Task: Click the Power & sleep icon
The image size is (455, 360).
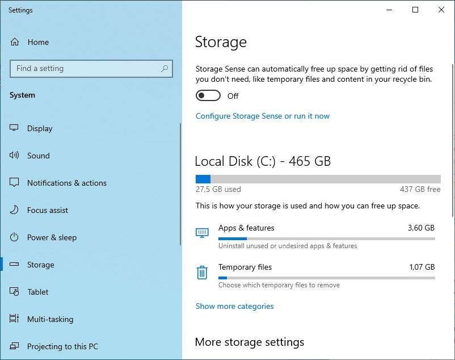Action: coord(15,237)
